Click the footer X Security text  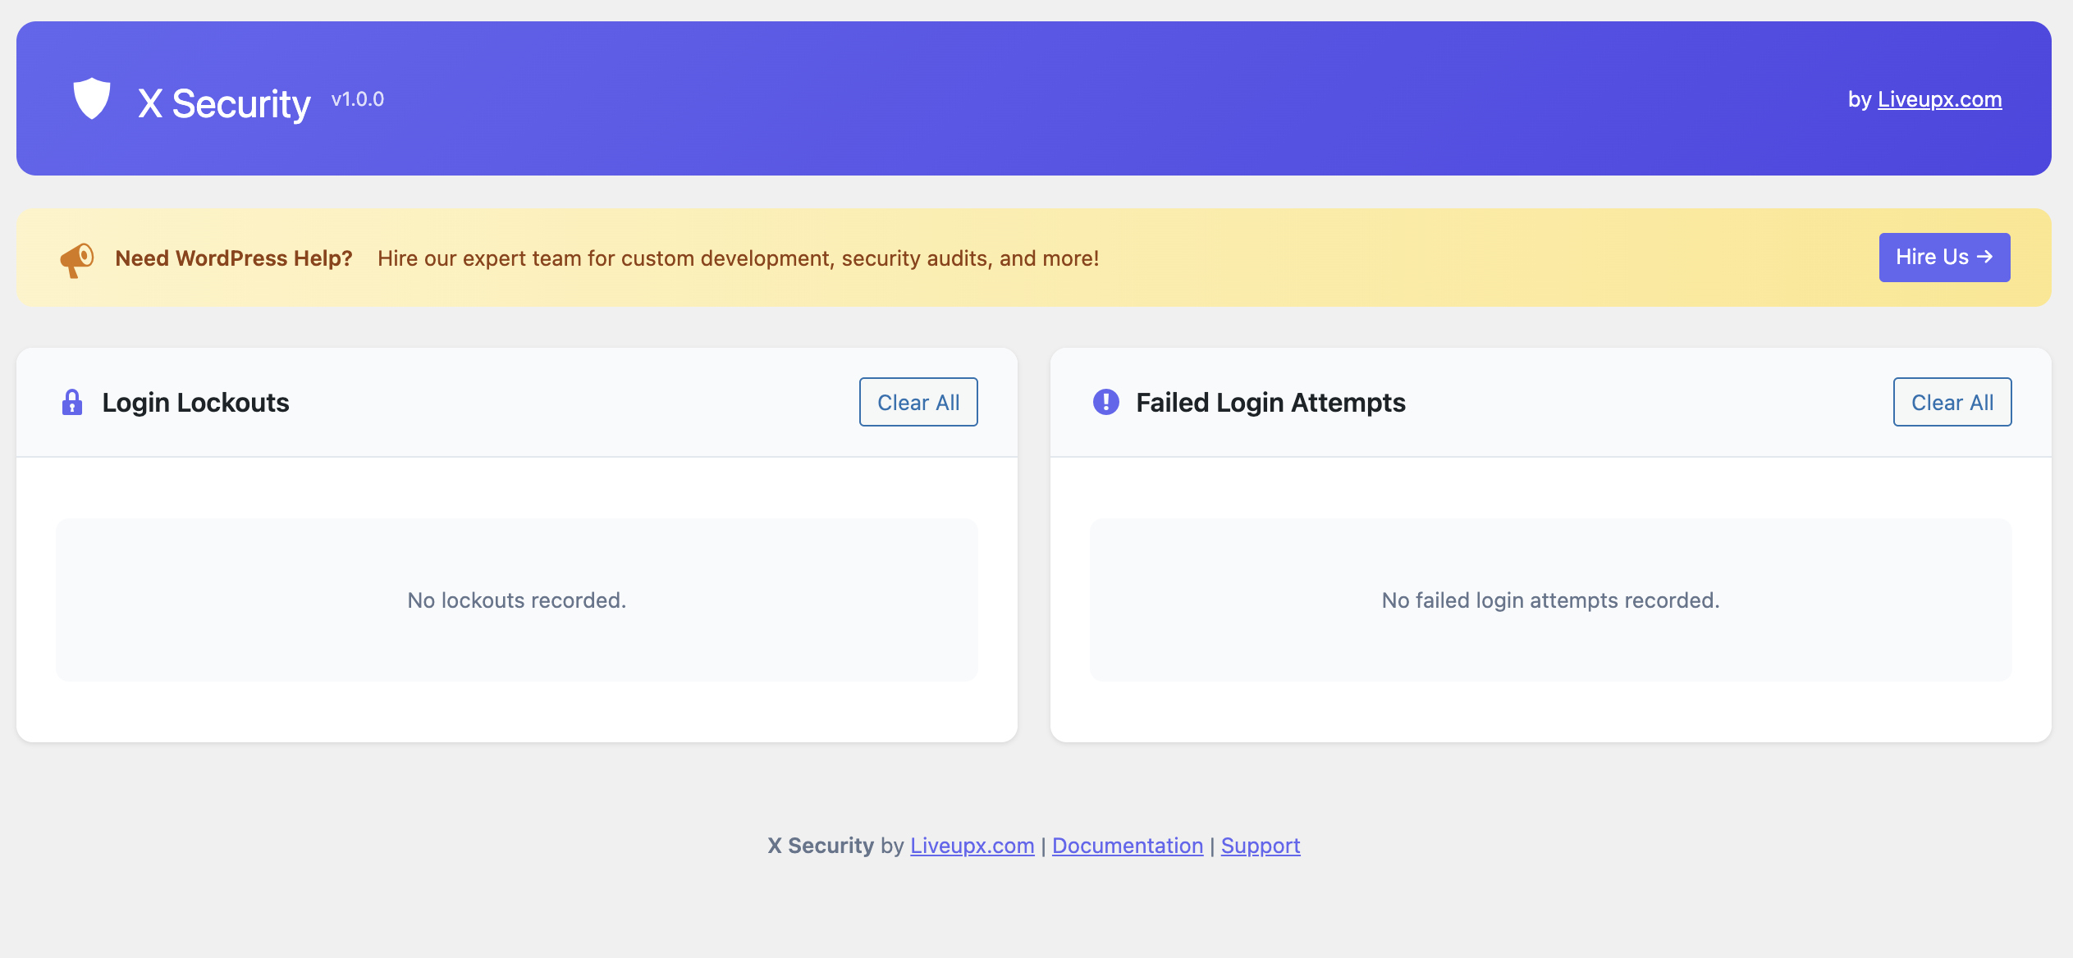coord(821,846)
